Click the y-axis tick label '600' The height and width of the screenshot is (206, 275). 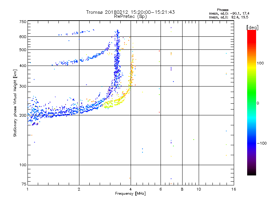(23, 37)
